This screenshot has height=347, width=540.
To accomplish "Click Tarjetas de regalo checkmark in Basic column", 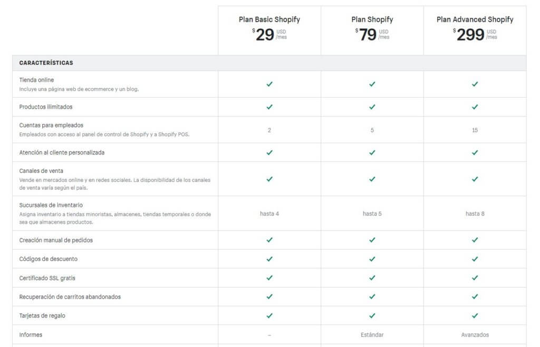I will (269, 316).
